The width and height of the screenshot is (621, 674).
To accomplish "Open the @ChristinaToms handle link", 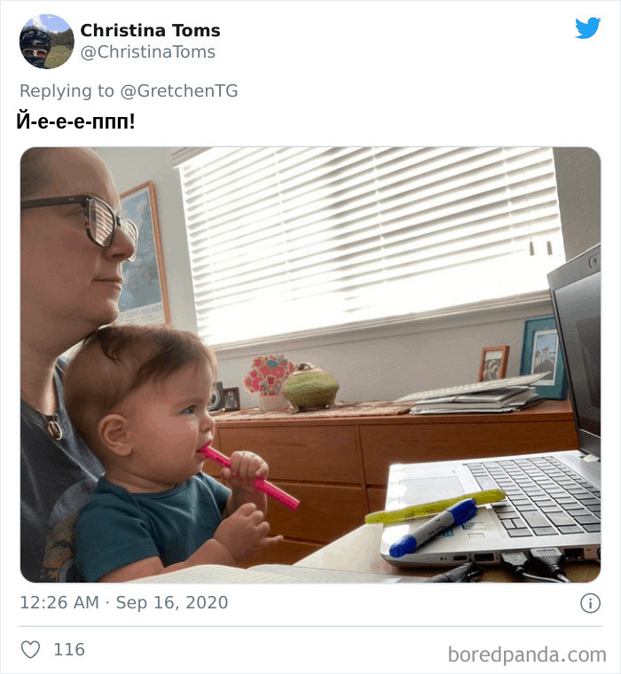I will (x=148, y=52).
